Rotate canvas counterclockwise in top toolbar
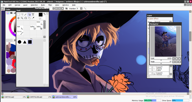Screen dimensions: 192x102 click(x=56, y=8)
